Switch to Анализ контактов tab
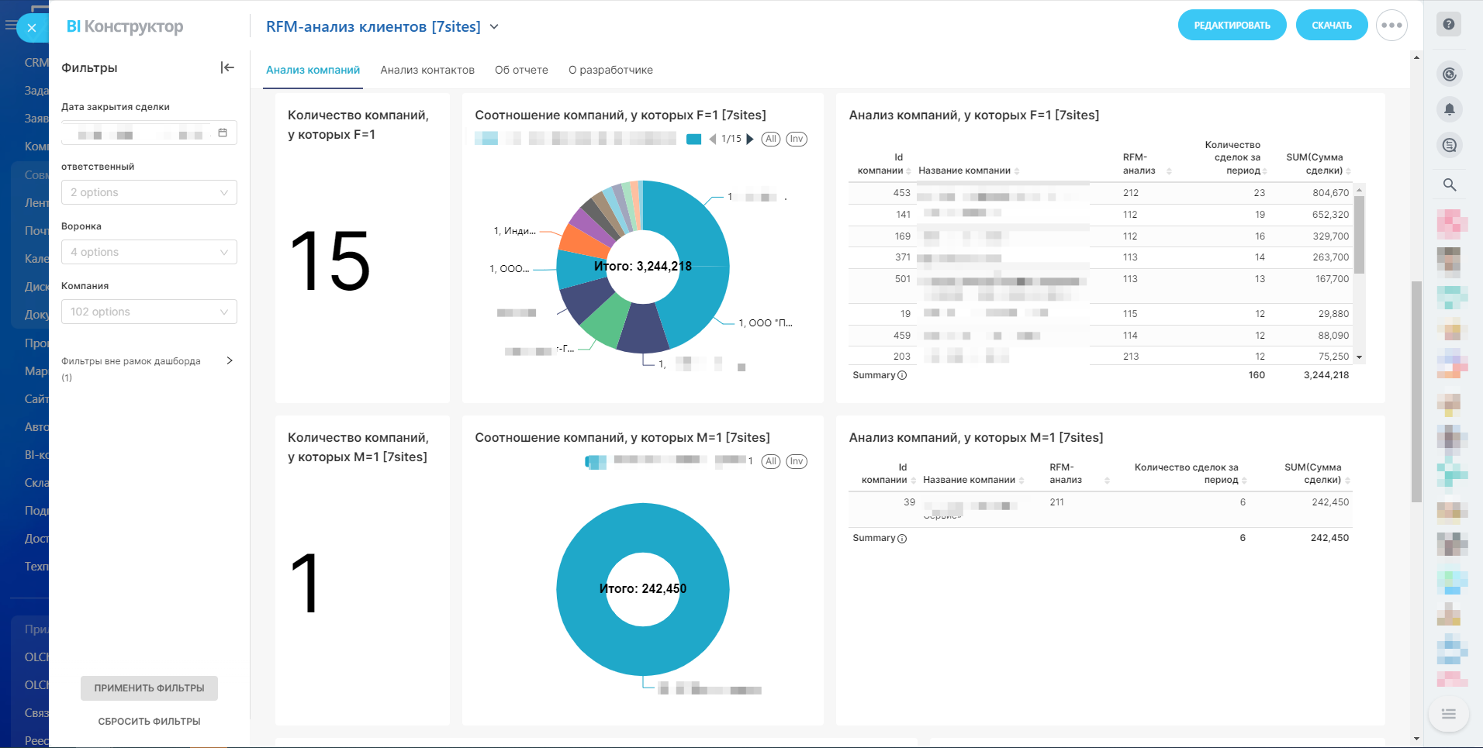1483x748 pixels. [x=427, y=70]
